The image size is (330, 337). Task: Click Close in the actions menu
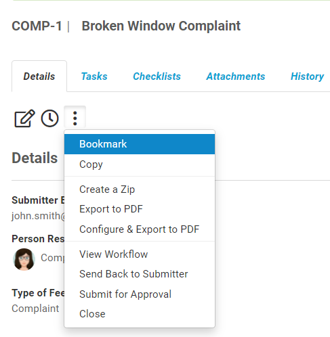pyautogui.click(x=140, y=314)
